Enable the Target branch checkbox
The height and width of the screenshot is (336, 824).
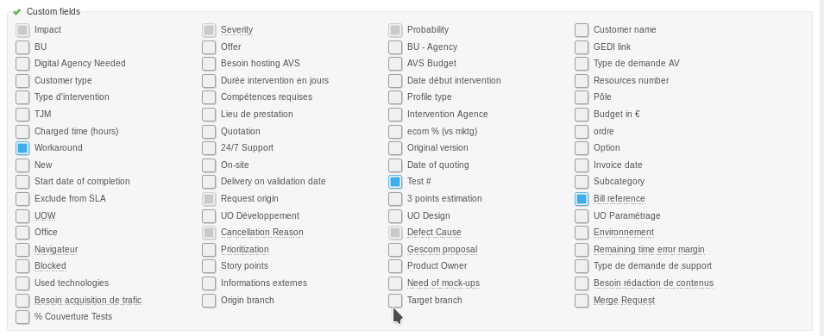tap(395, 301)
